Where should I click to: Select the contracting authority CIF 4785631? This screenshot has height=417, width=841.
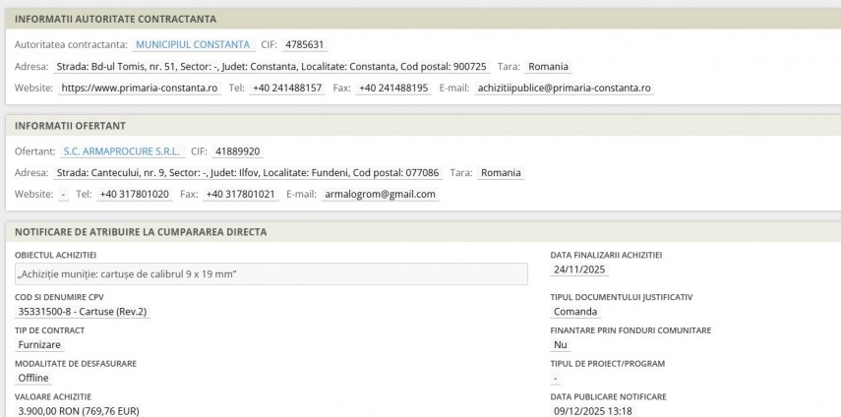point(305,44)
